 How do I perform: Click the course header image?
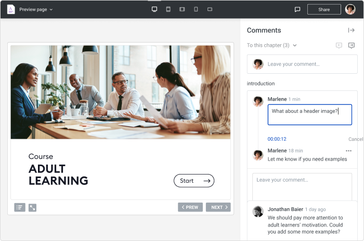121,92
